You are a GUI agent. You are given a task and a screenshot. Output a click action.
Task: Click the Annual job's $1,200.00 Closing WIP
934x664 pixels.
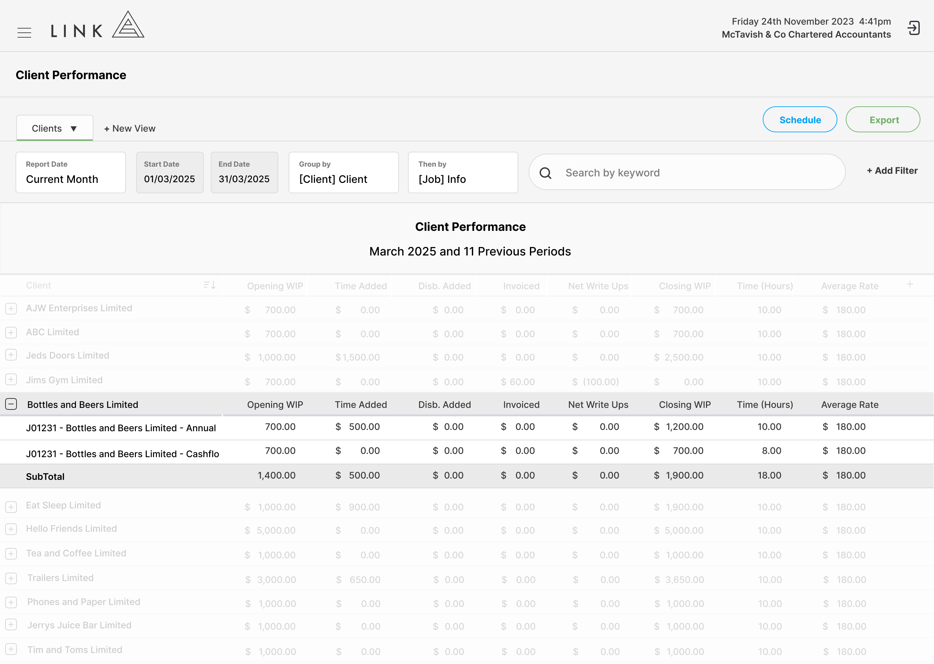pyautogui.click(x=678, y=426)
